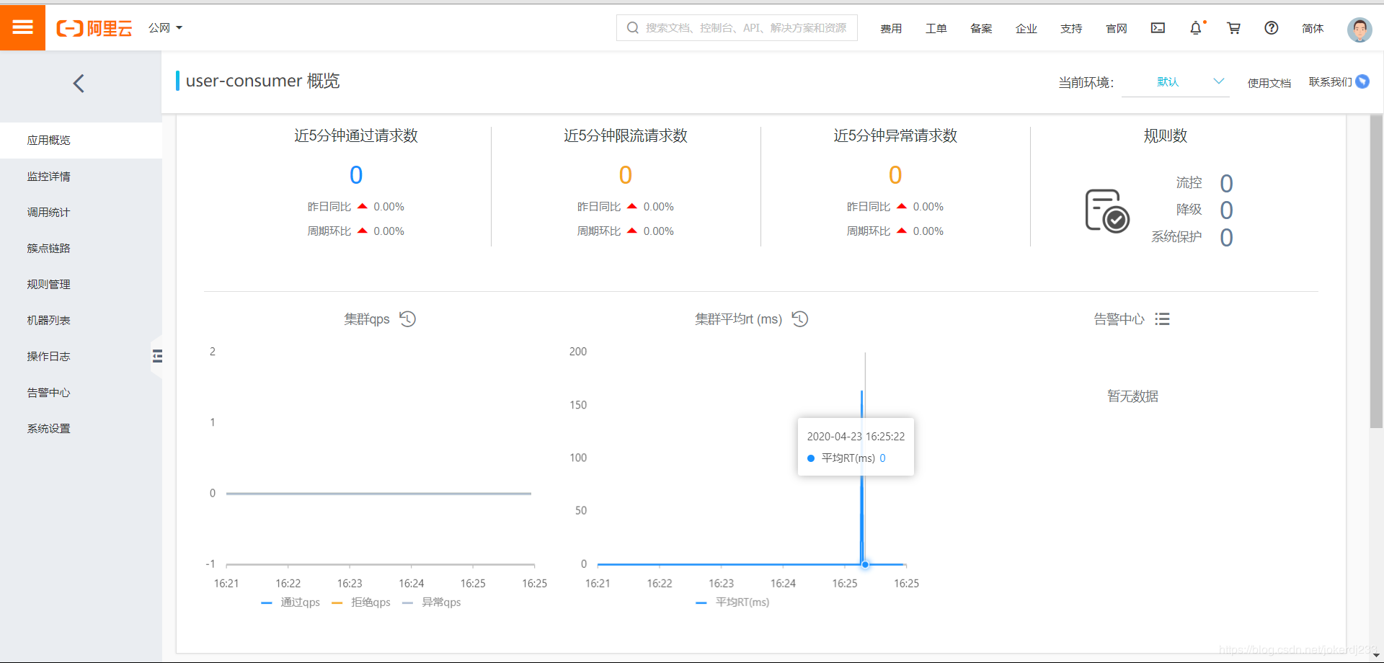Open the shopping cart icon
Viewport: 1384px width, 663px height.
click(x=1234, y=28)
